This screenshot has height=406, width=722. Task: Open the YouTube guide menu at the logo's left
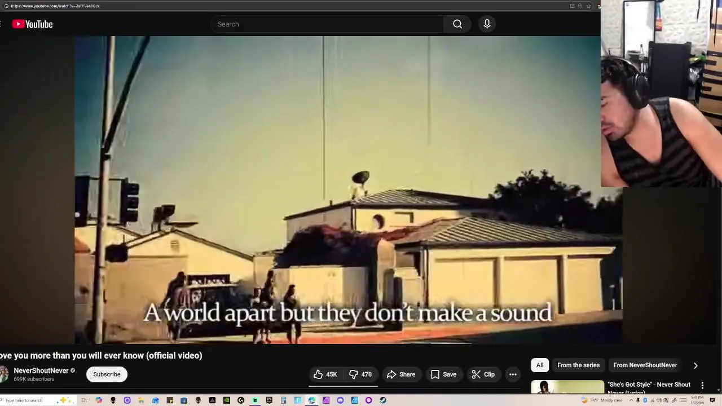pyautogui.click(x=2, y=24)
